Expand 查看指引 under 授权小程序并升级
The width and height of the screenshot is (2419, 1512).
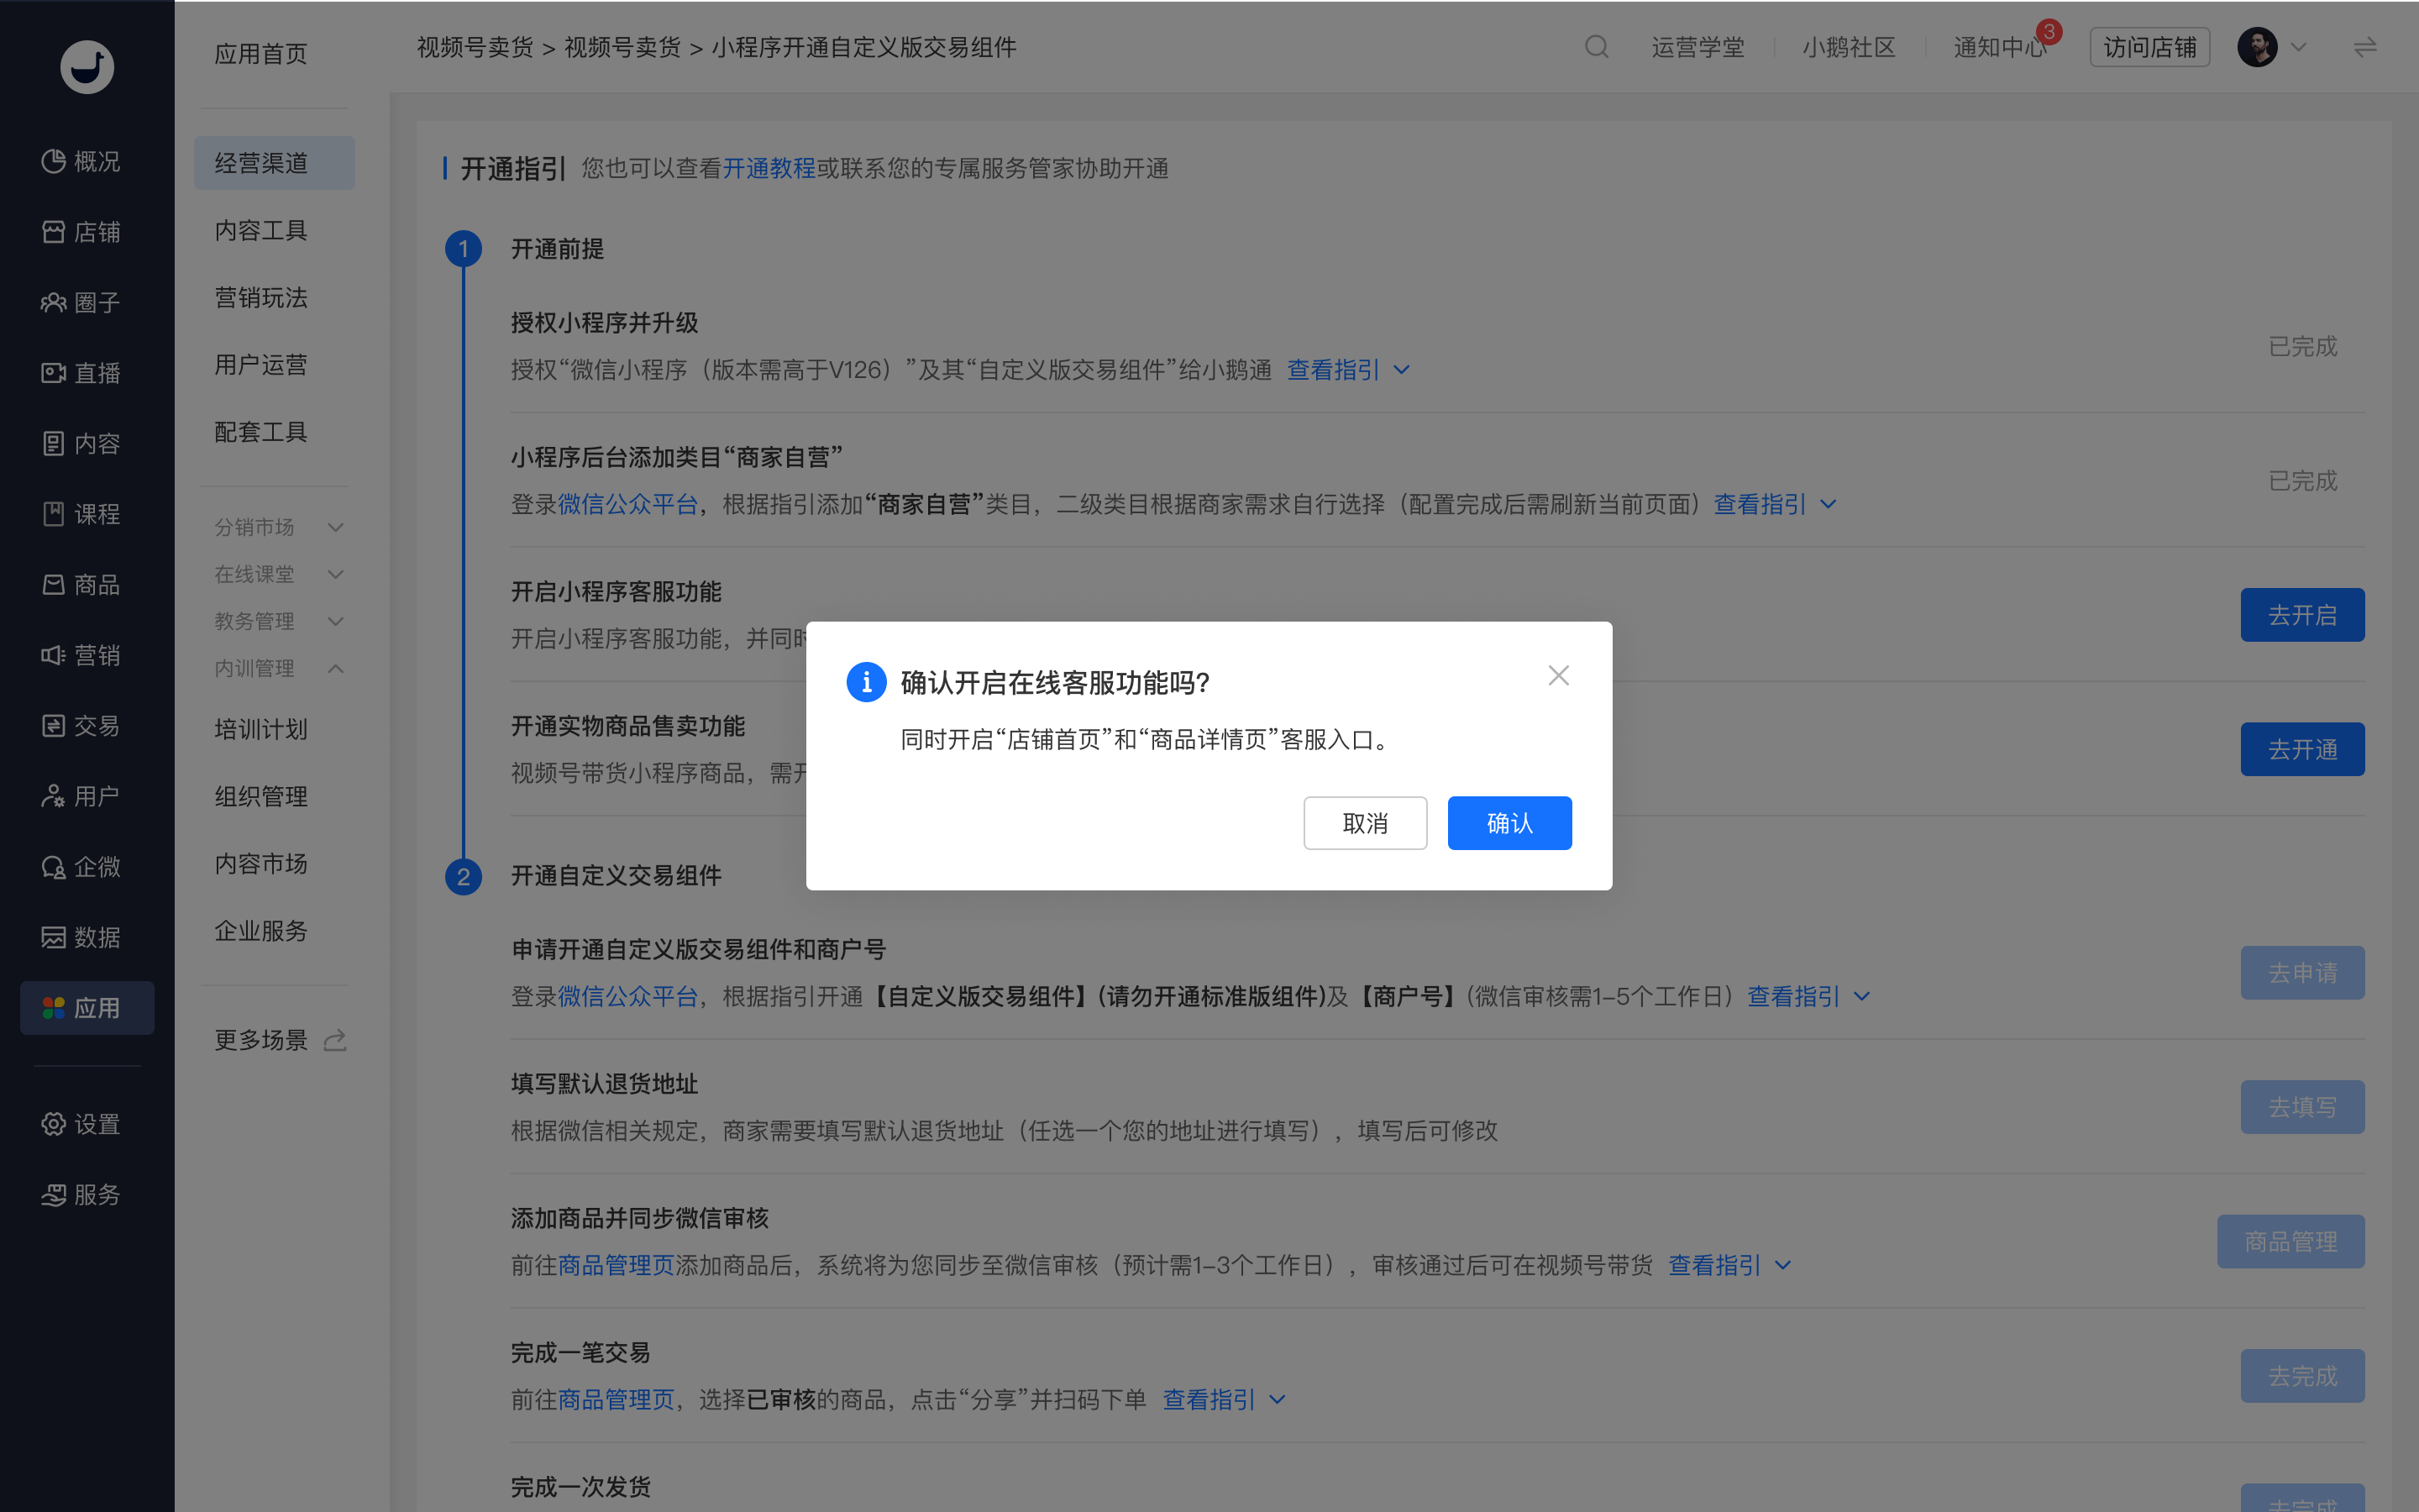1347,370
